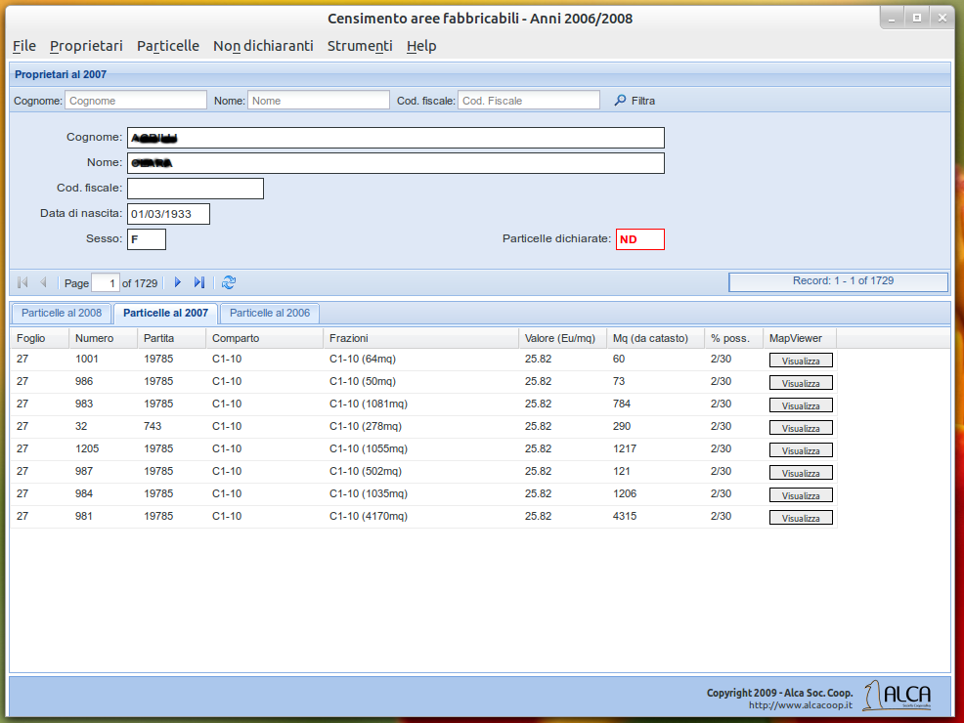The height and width of the screenshot is (723, 964).
Task: Select the Mq cell 1217
Action: [655, 448]
